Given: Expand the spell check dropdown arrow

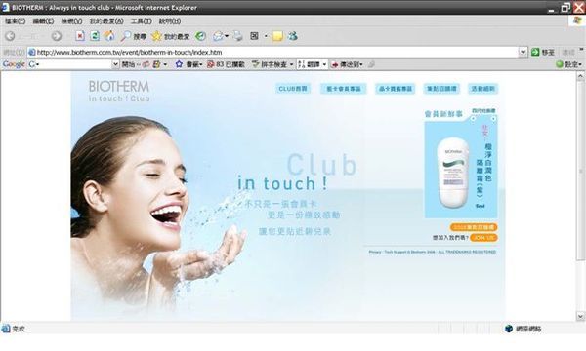Looking at the screenshot, I should point(291,64).
